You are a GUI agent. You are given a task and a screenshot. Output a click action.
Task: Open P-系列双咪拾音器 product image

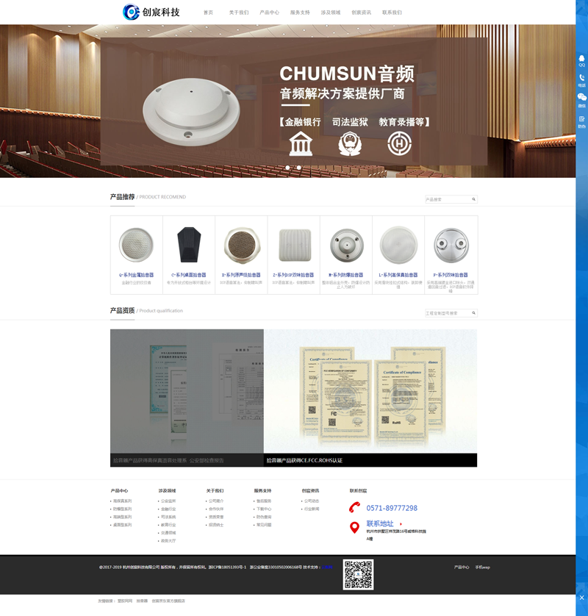[x=451, y=246]
